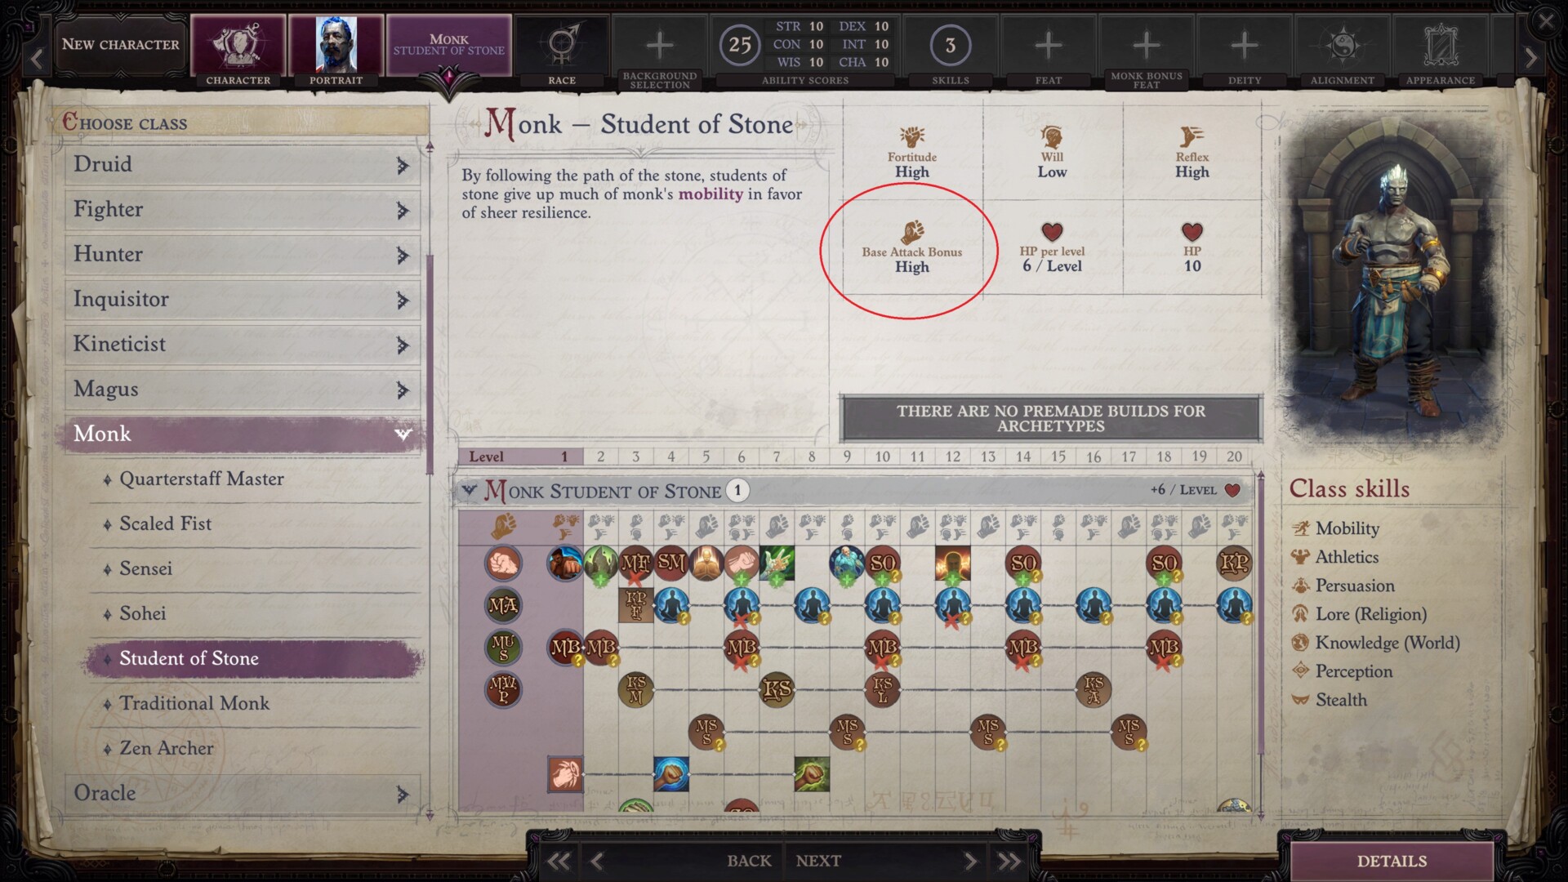Select the Student of Stone archetype
The height and width of the screenshot is (882, 1568).
(x=189, y=658)
